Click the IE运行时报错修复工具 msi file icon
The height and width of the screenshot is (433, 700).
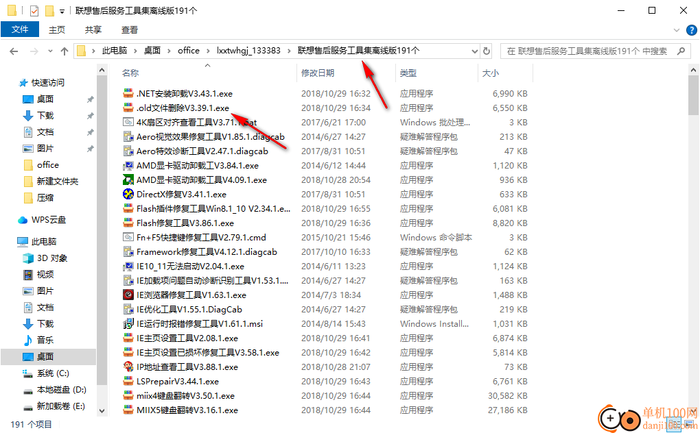point(128,324)
